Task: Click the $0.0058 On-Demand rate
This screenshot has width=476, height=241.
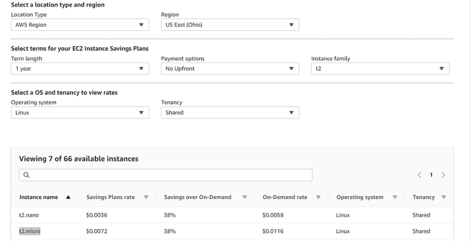Action: pyautogui.click(x=273, y=215)
